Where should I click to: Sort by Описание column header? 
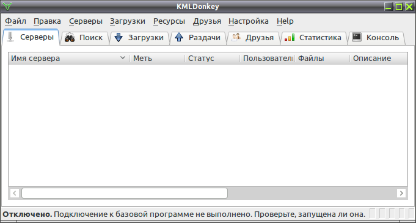point(379,58)
